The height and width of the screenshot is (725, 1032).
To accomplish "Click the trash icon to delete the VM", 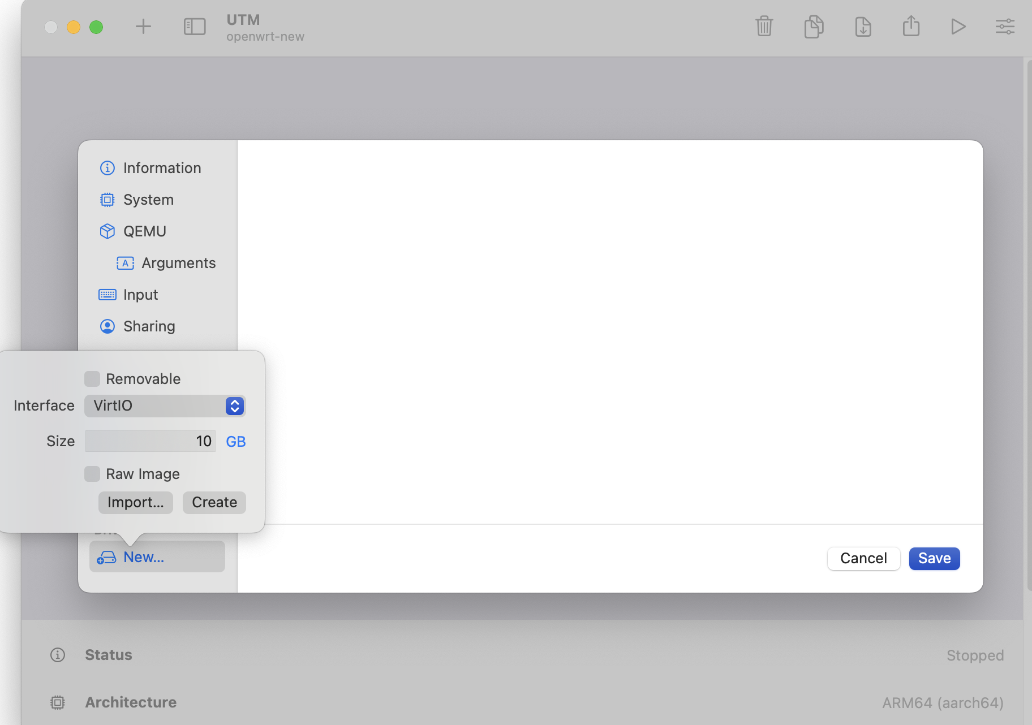I will click(764, 26).
